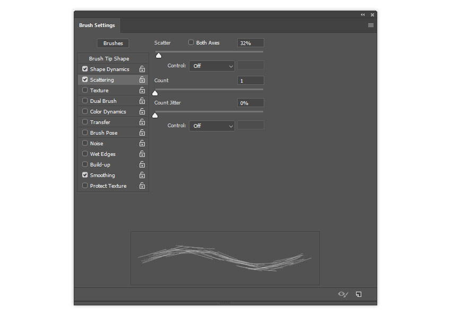Click the create new brush icon
The height and width of the screenshot is (316, 451).
[x=359, y=294]
